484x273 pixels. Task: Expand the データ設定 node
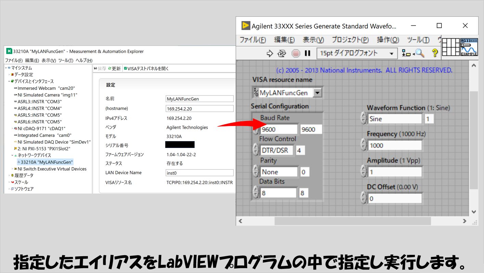point(9,75)
